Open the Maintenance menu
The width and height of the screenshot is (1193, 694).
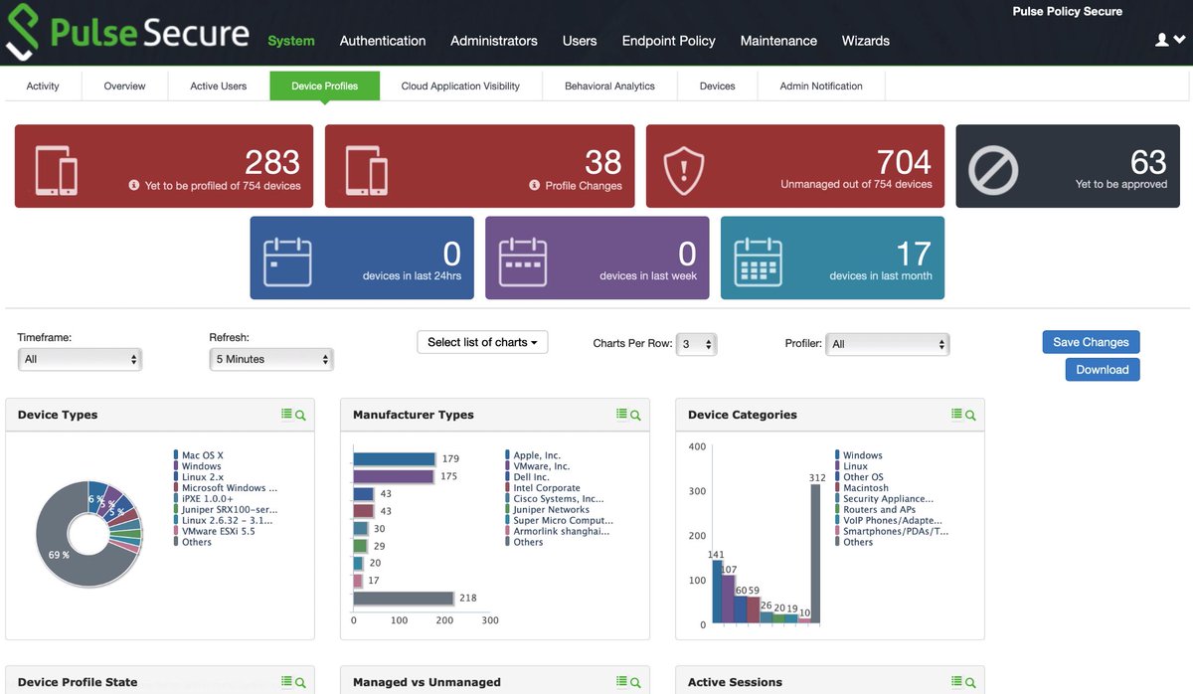[x=778, y=41]
